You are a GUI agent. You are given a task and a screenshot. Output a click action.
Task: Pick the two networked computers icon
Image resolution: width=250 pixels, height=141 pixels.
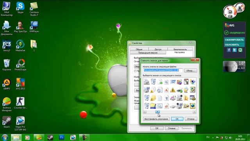click(x=193, y=82)
